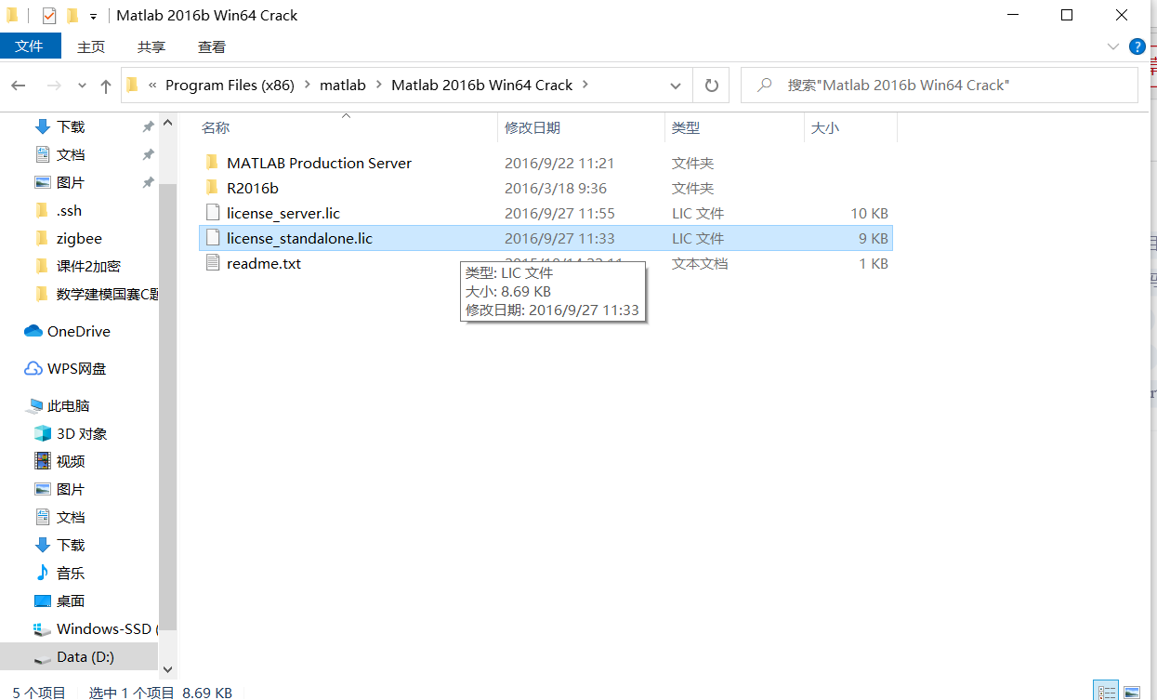
Task: Go back with the left arrow button
Action: [19, 86]
